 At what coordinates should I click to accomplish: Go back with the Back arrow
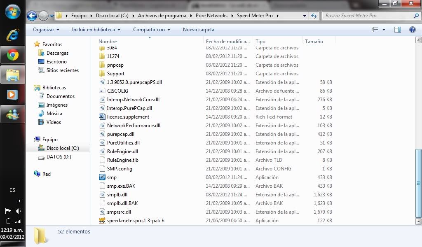click(x=32, y=16)
